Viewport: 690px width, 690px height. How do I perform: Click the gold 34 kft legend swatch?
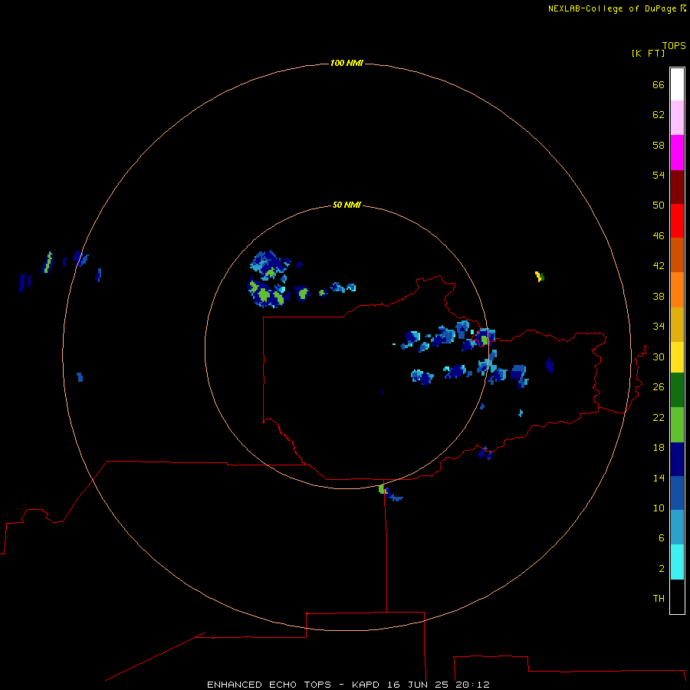pyautogui.click(x=677, y=324)
